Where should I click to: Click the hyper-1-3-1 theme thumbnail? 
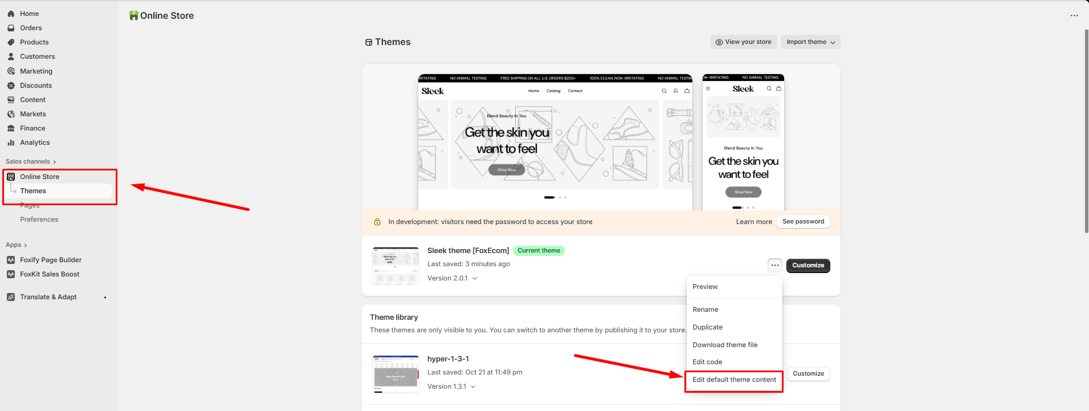pyautogui.click(x=395, y=374)
